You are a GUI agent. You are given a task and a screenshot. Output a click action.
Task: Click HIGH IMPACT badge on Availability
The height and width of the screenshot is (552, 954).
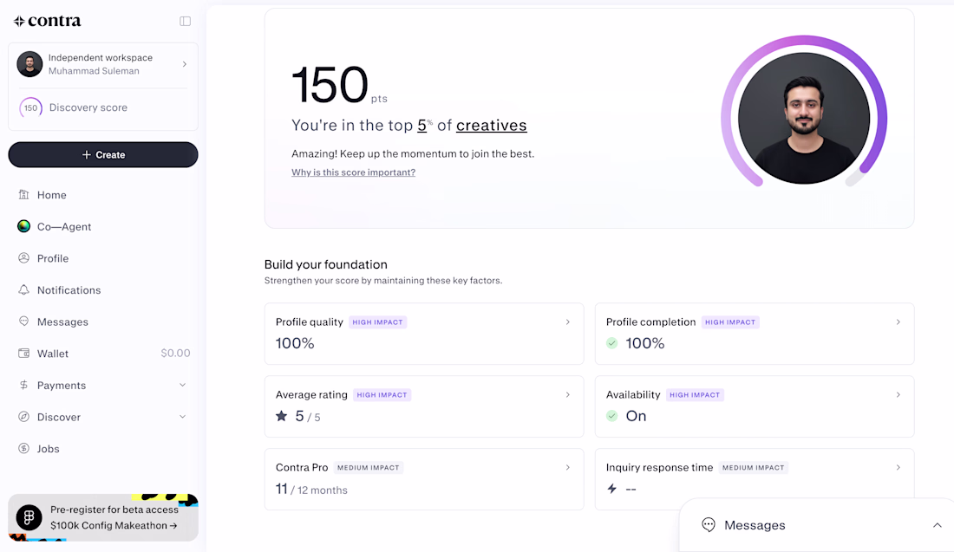(695, 394)
